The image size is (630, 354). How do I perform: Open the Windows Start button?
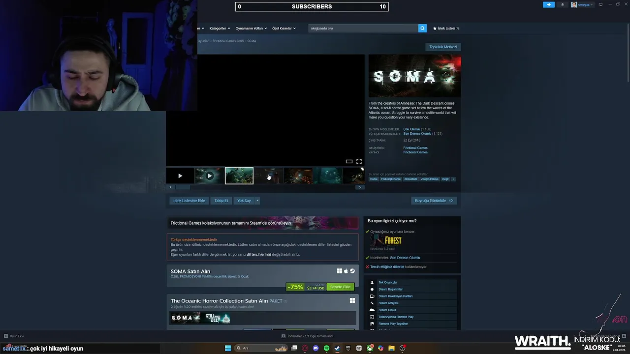pyautogui.click(x=228, y=348)
